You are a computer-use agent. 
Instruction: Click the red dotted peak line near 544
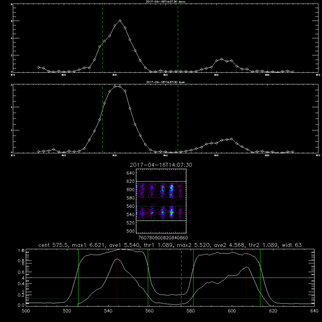(117, 277)
